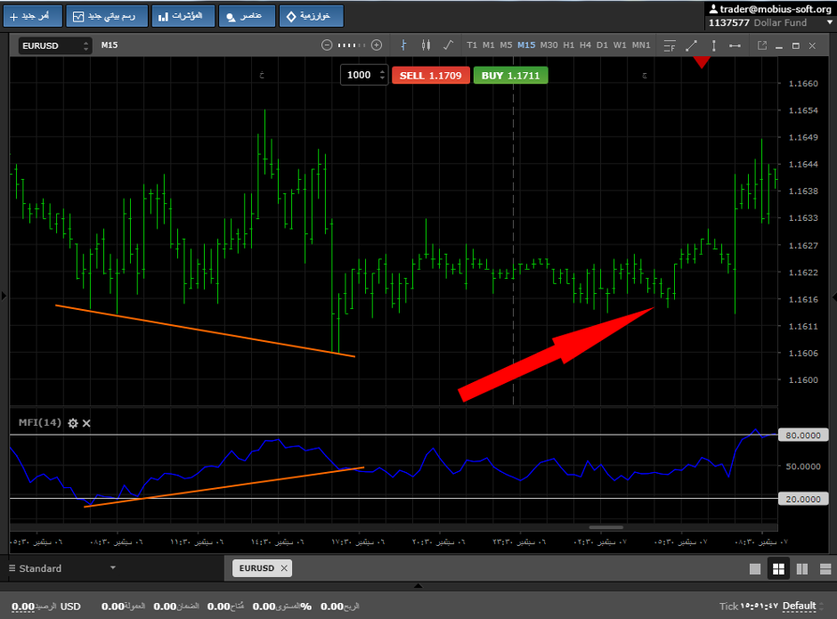Remove the MFI(14) indicator
Viewport: 837px width, 619px height.
point(86,423)
